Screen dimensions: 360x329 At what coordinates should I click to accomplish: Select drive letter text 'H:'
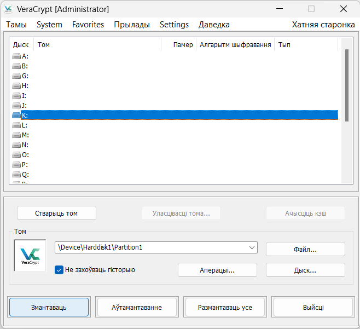(x=25, y=86)
